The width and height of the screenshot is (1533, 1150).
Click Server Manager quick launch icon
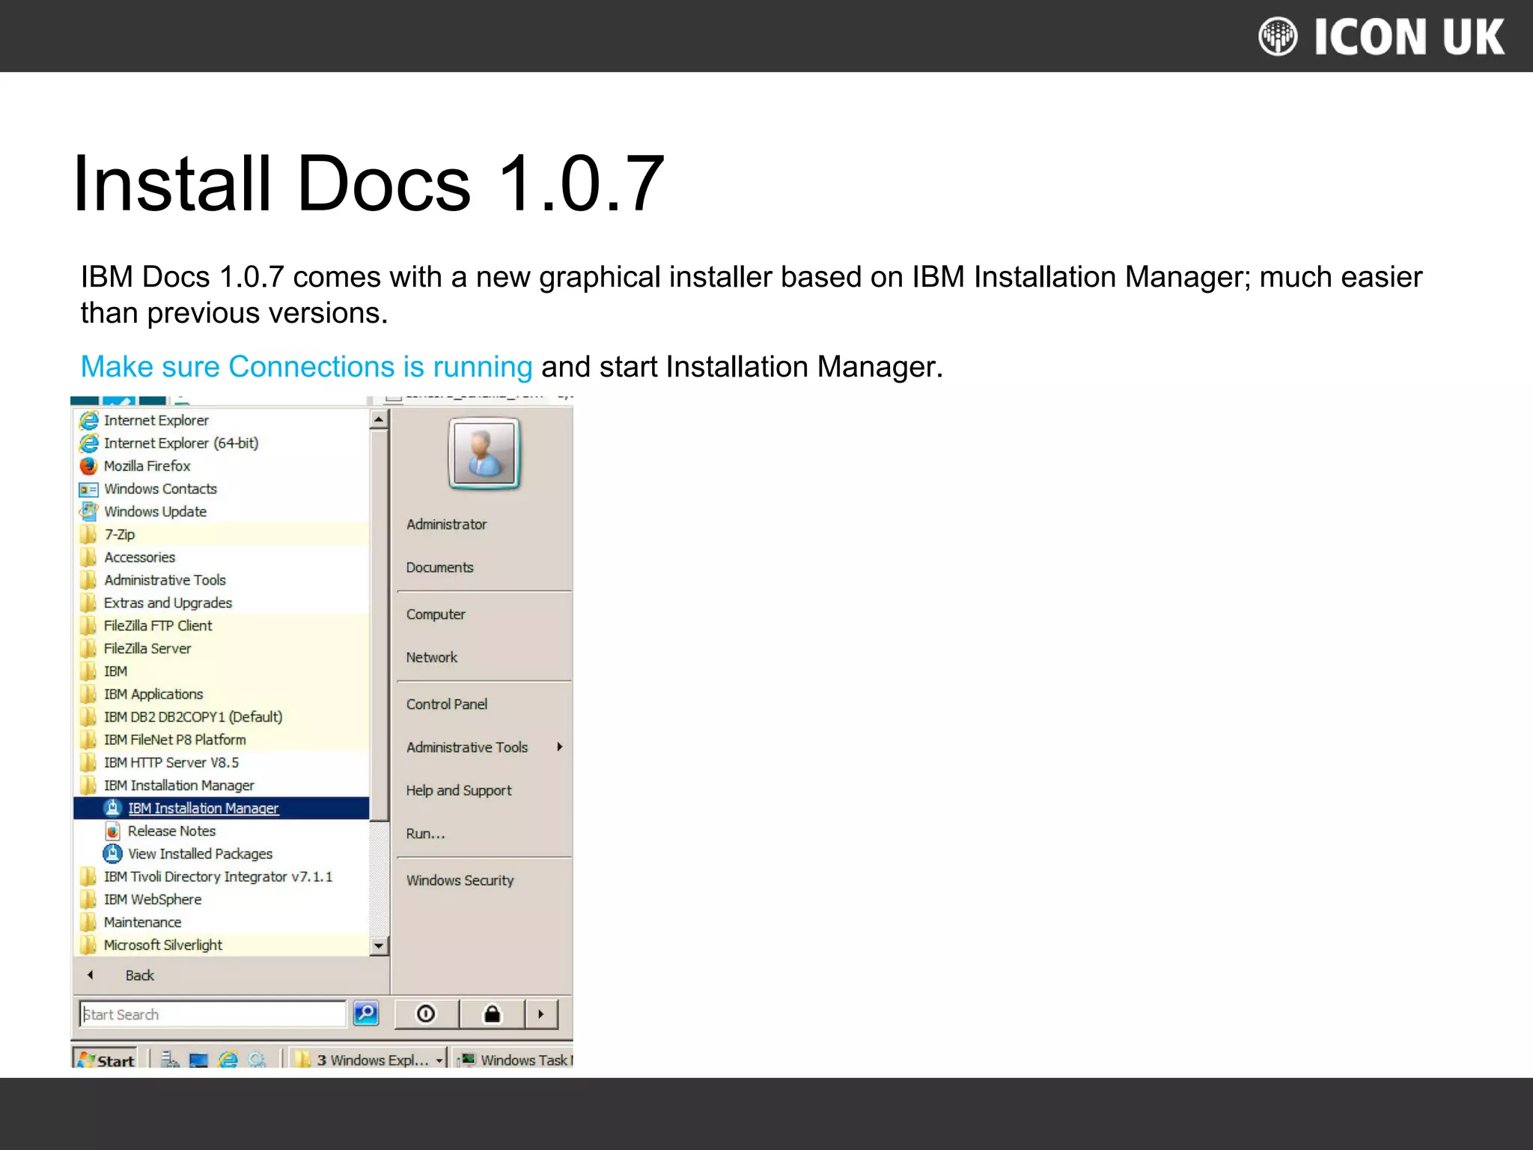(x=170, y=1059)
